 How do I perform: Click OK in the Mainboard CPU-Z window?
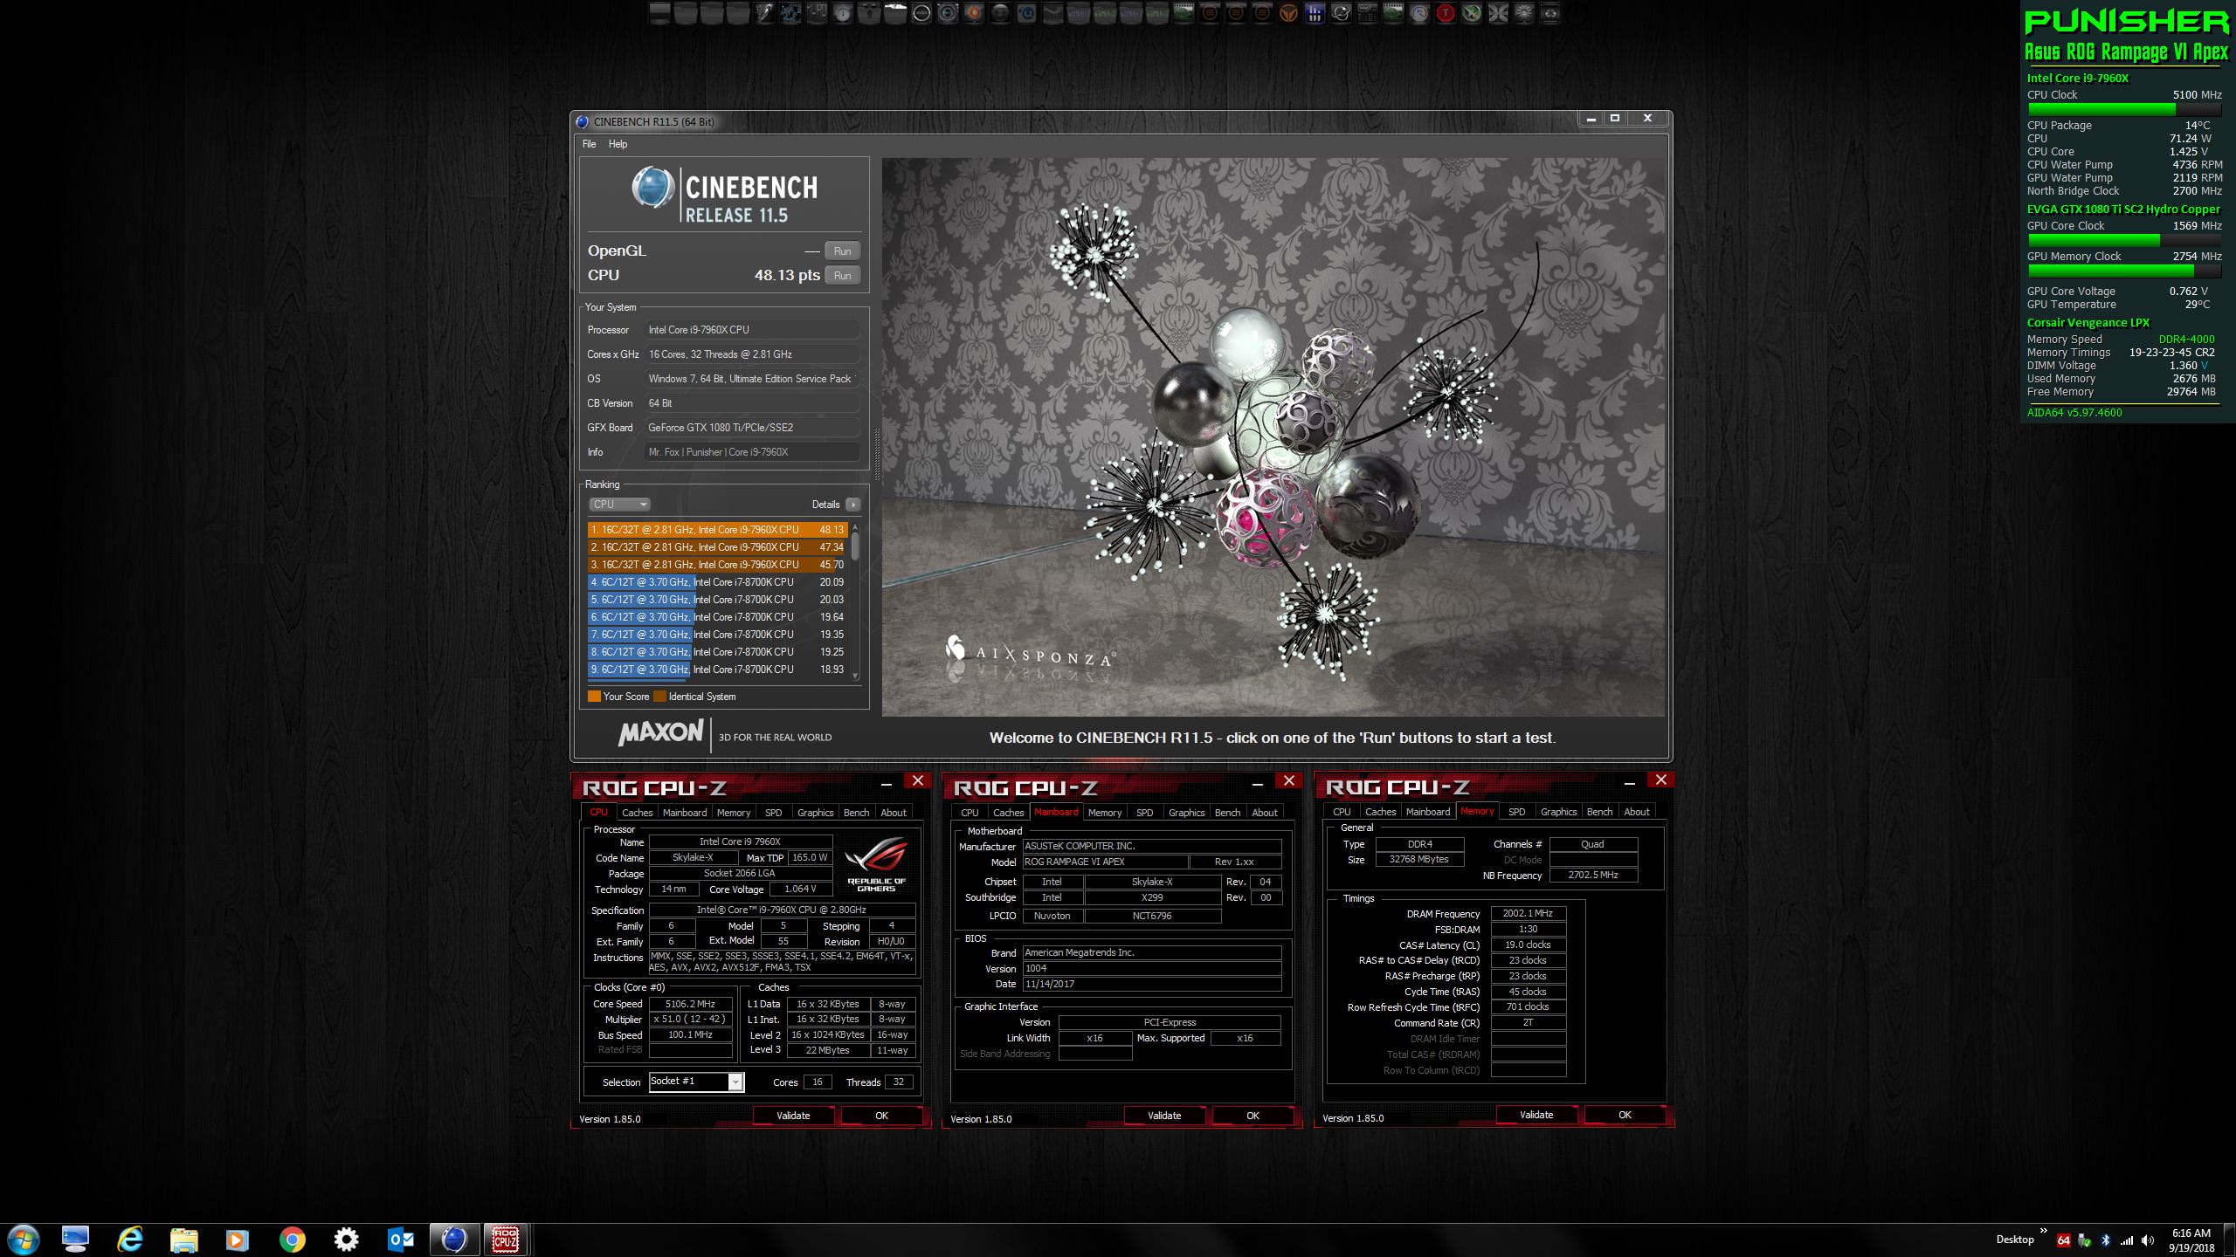pyautogui.click(x=1253, y=1116)
